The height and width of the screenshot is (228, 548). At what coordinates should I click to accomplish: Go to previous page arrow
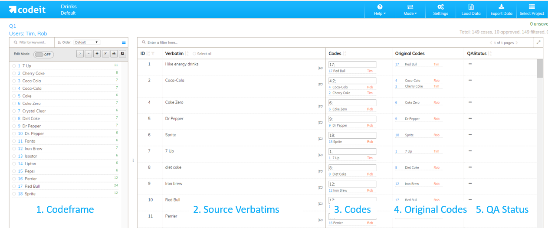coord(491,42)
